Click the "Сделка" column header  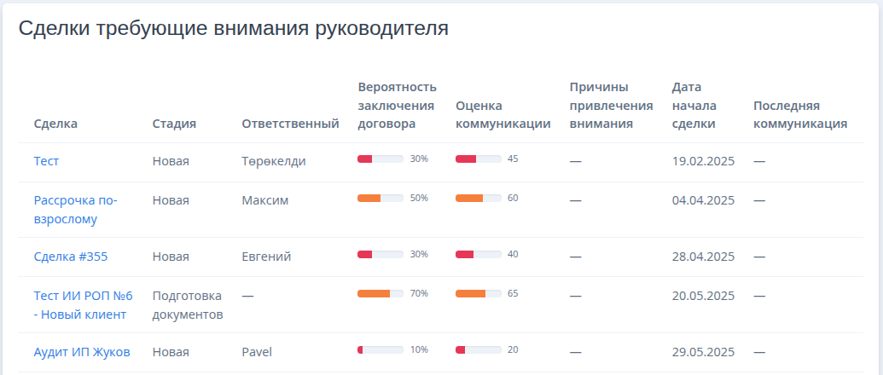[55, 124]
